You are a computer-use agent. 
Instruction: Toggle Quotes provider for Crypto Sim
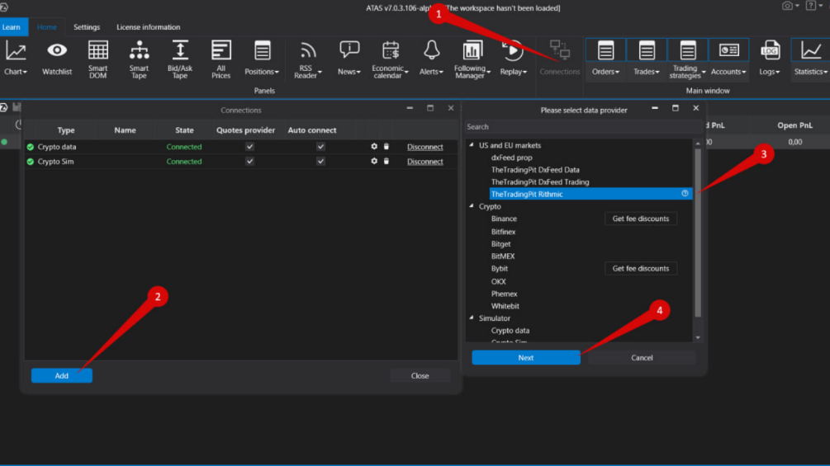click(250, 161)
